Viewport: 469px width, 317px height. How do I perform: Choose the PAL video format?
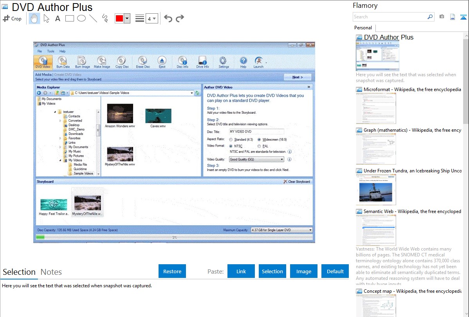click(259, 146)
